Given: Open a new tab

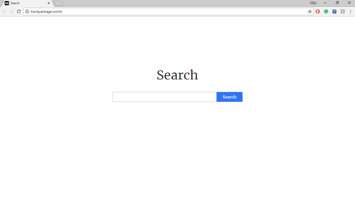Looking at the screenshot, I should pyautogui.click(x=58, y=3).
